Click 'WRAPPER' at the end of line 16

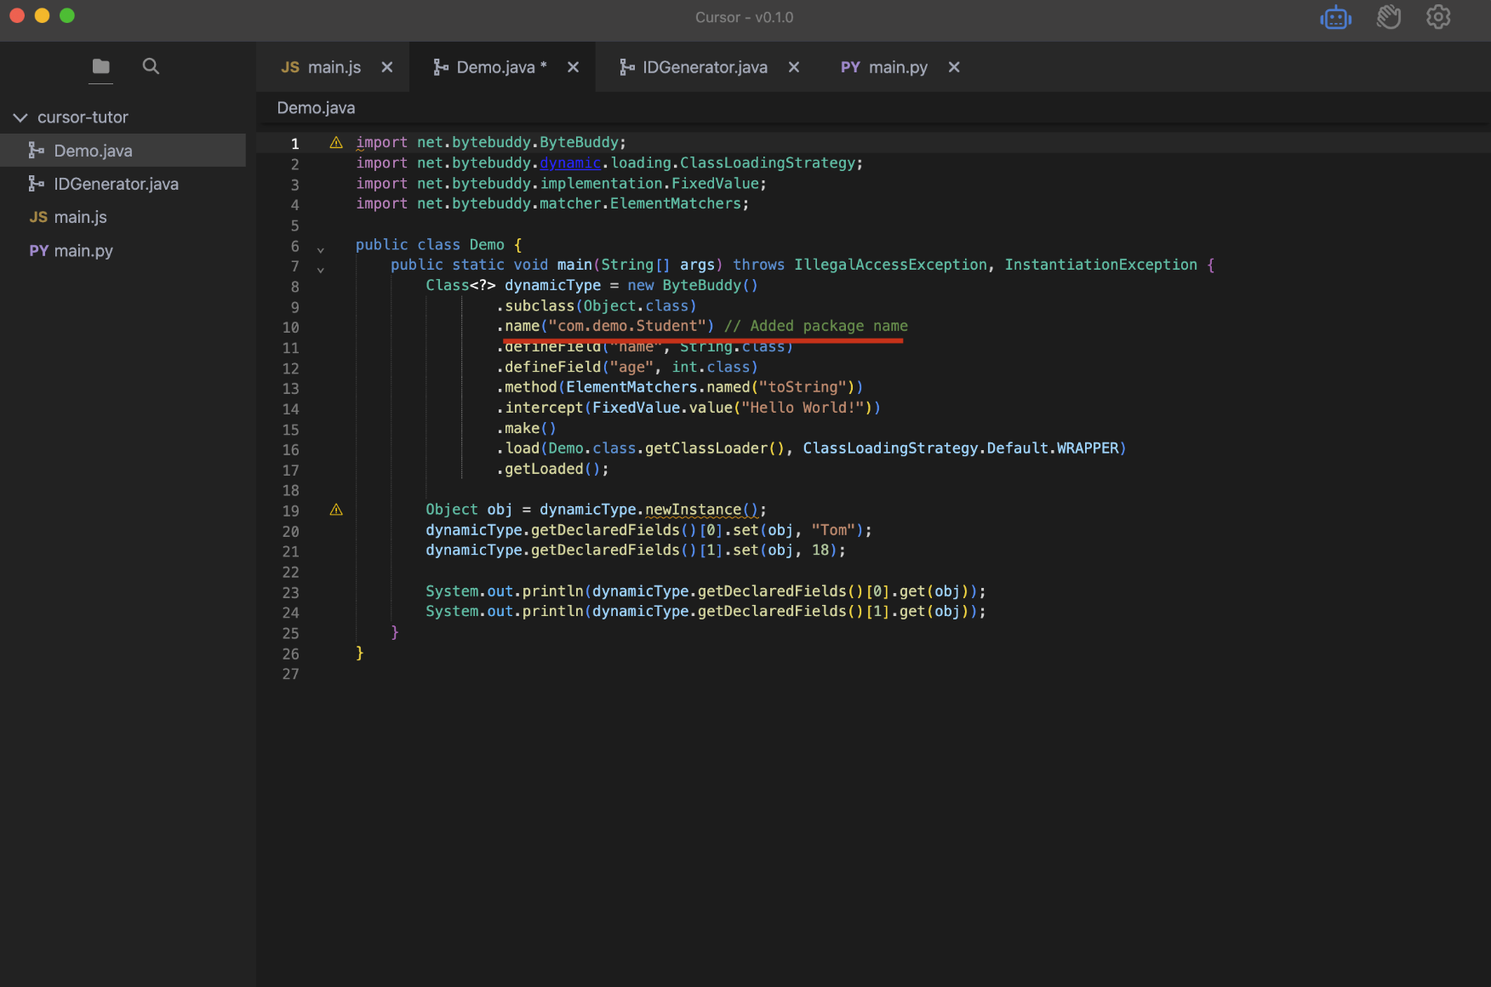(1088, 448)
